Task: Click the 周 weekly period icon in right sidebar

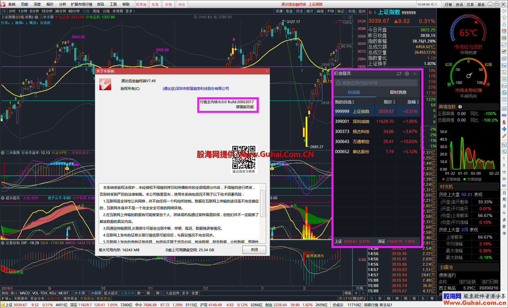Action: coord(504,200)
